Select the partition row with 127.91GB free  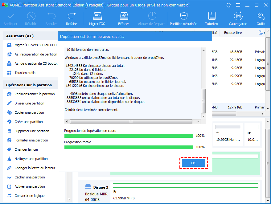click(239, 107)
